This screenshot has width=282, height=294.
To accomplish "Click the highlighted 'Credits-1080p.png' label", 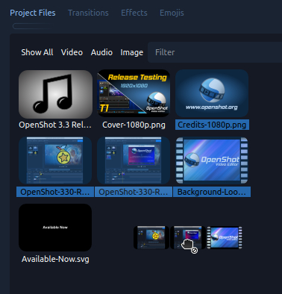I will click(x=212, y=125).
